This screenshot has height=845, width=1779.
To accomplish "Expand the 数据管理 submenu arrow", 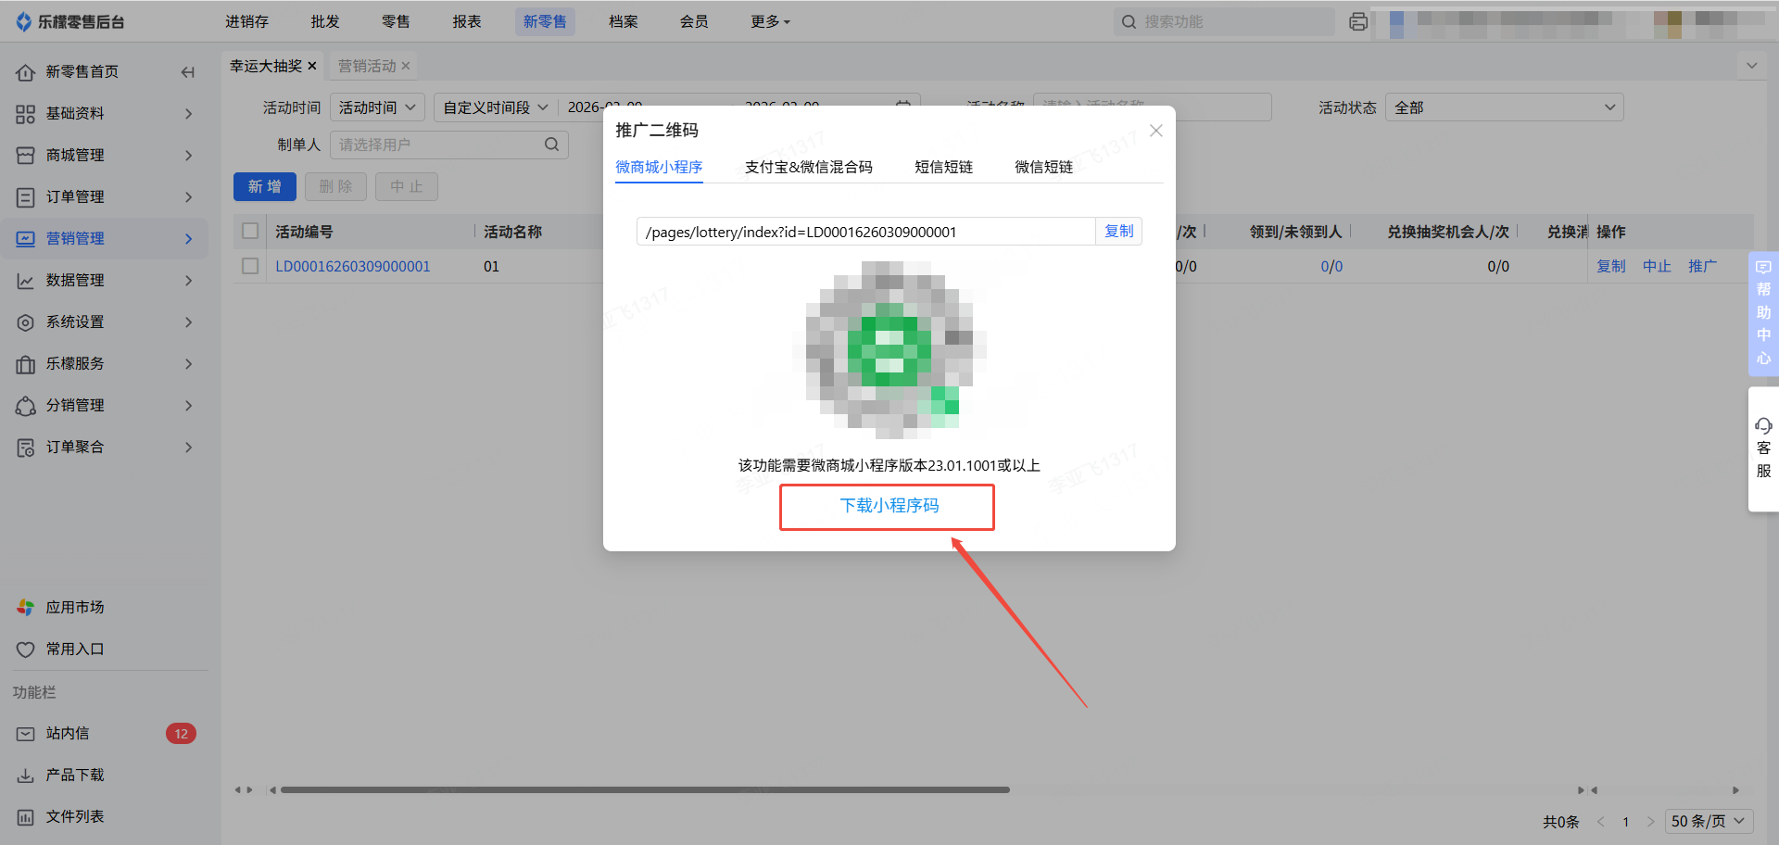I will click(x=188, y=281).
